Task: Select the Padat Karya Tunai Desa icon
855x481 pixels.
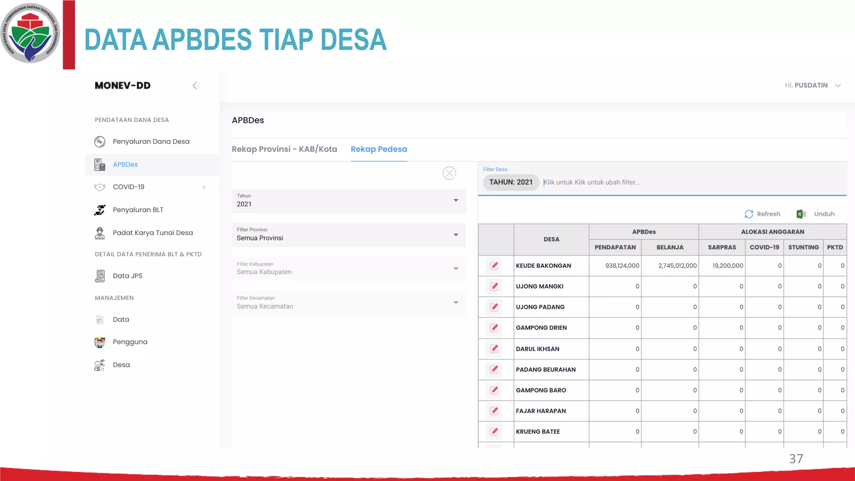Action: [x=99, y=233]
